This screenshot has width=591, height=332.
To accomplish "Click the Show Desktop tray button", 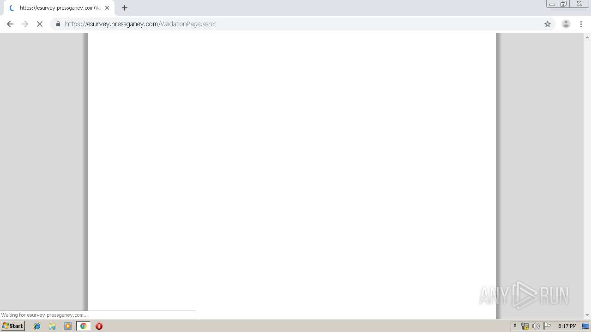I will tap(585, 326).
